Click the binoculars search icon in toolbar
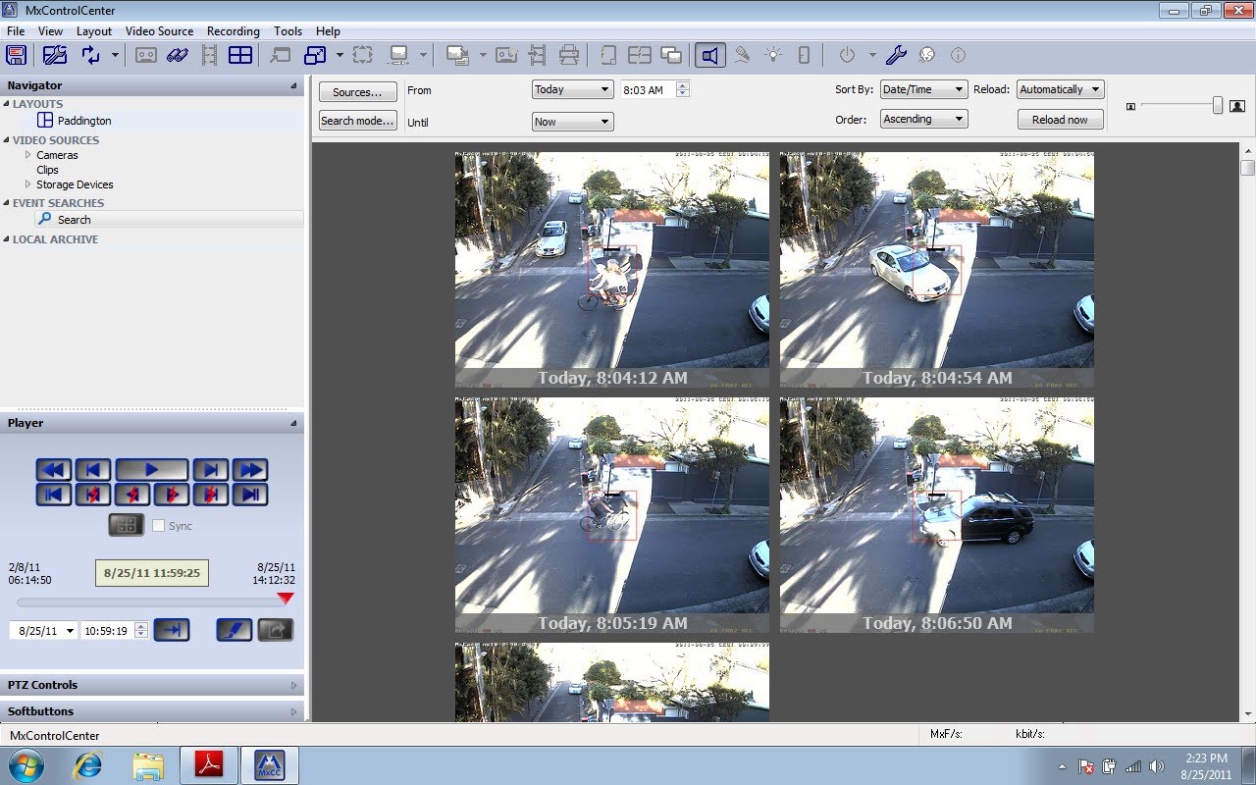 (178, 55)
